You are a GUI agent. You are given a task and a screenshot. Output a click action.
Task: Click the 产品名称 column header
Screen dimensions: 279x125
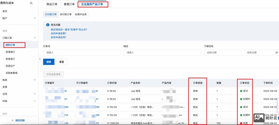[135, 83]
